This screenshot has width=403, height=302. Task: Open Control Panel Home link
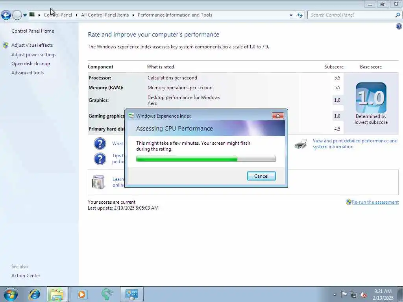click(33, 31)
